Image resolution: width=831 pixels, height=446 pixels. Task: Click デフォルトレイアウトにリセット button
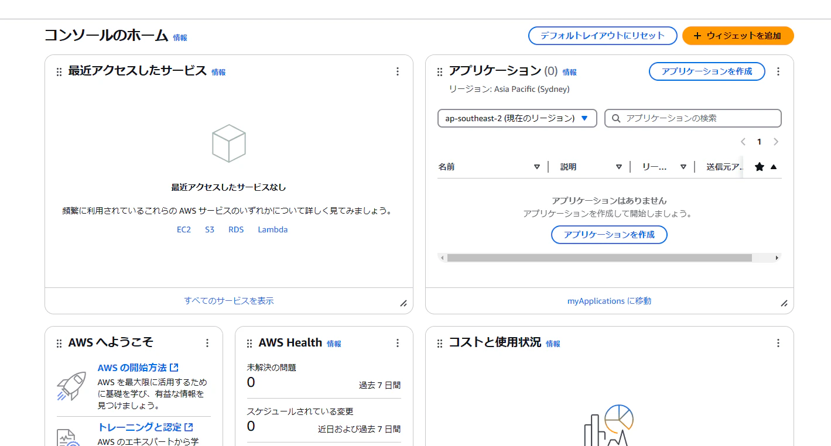tap(603, 36)
